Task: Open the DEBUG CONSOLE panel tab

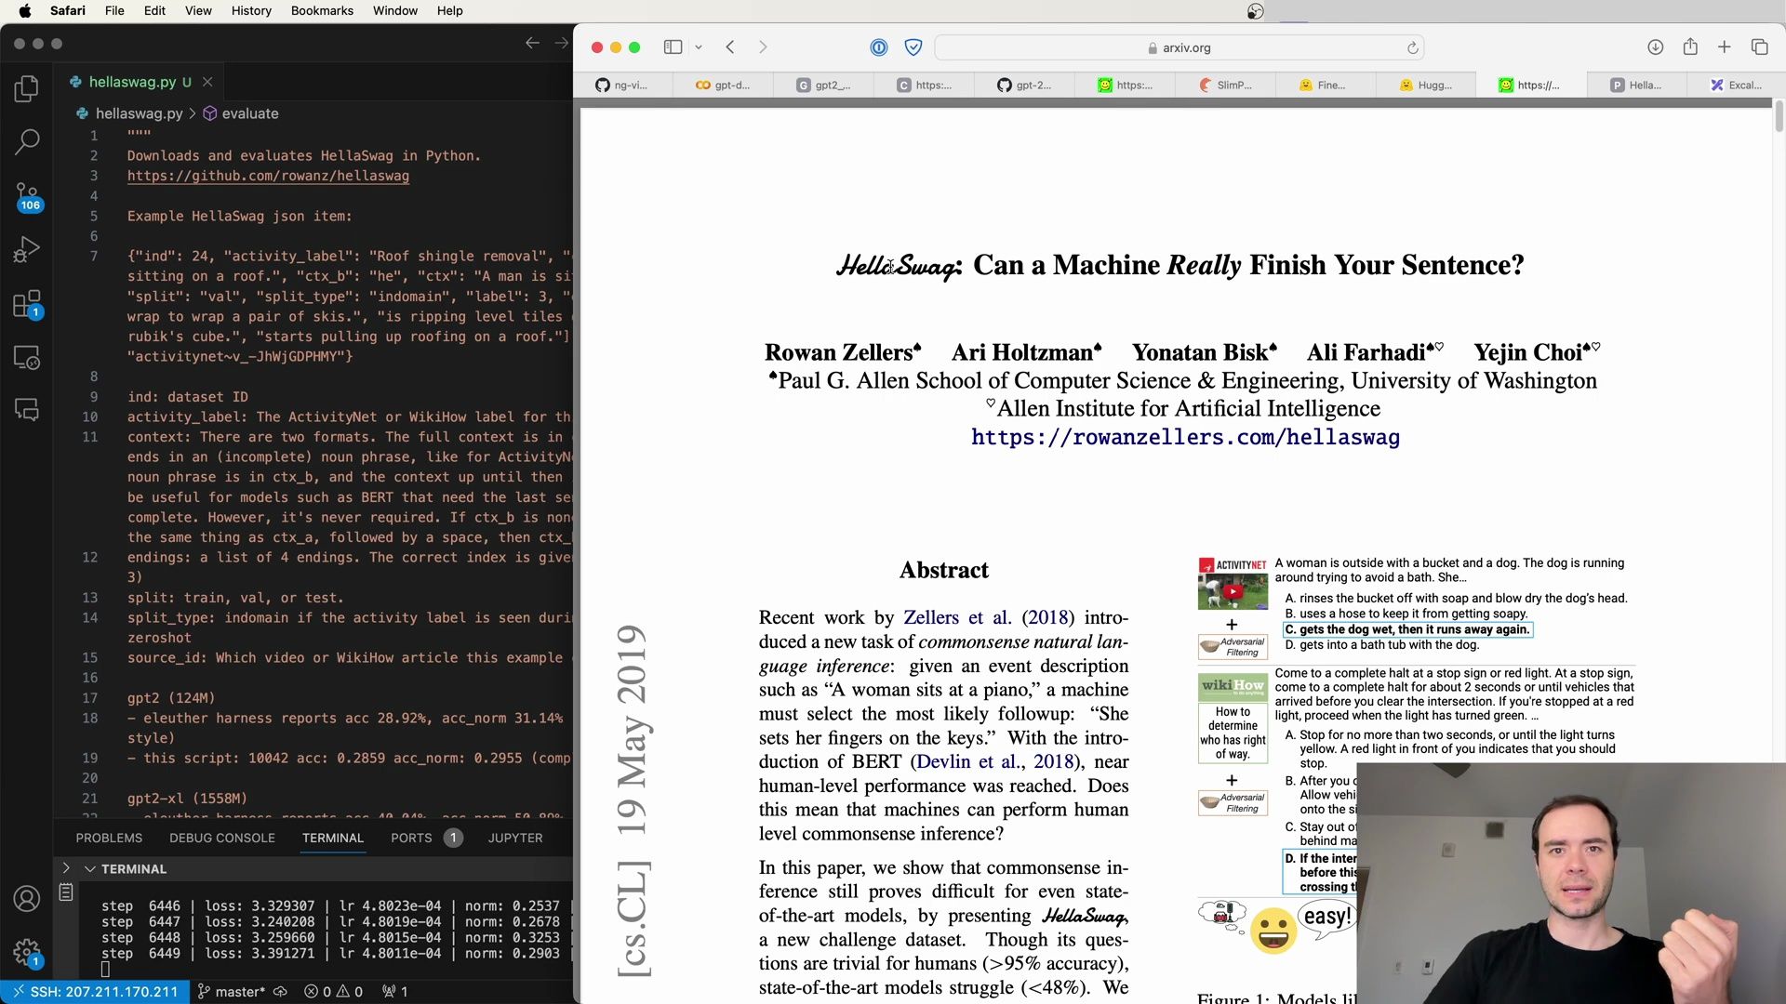Action: point(222,838)
